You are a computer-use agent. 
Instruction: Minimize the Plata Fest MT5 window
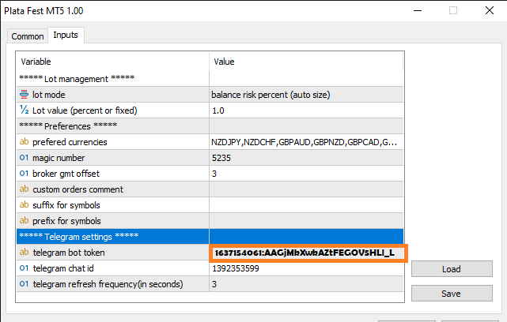(x=418, y=10)
